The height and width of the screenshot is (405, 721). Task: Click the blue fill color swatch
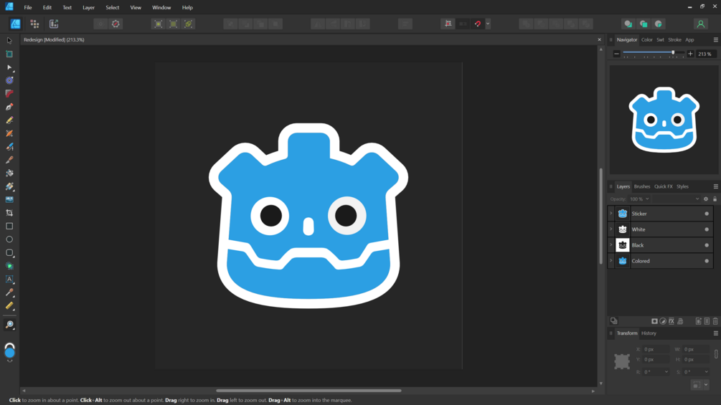(x=9, y=353)
